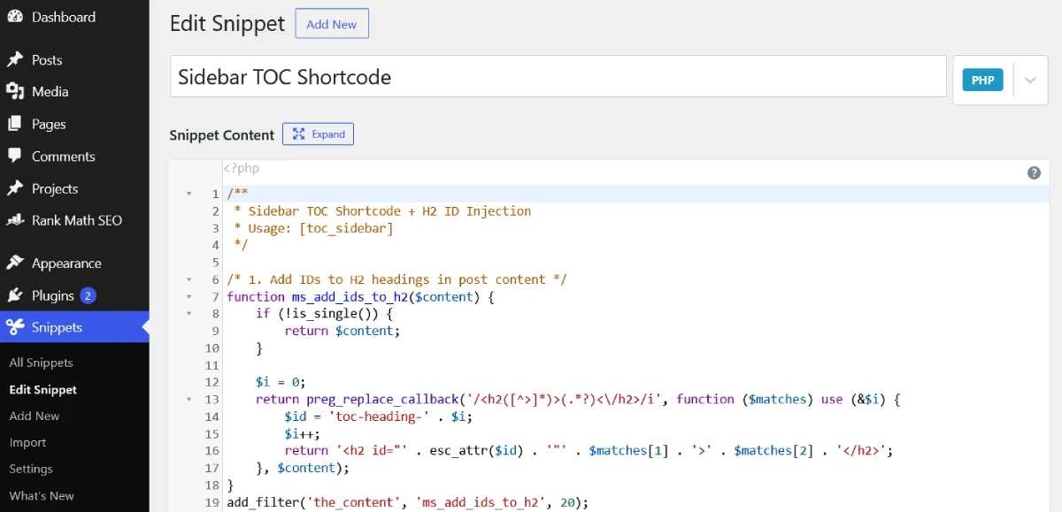Click the '$i++;' code line
The height and width of the screenshot is (512, 1062).
[x=302, y=433]
